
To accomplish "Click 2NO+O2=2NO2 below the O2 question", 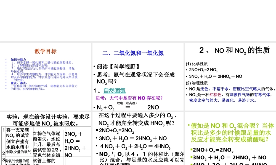I will (116, 131).
